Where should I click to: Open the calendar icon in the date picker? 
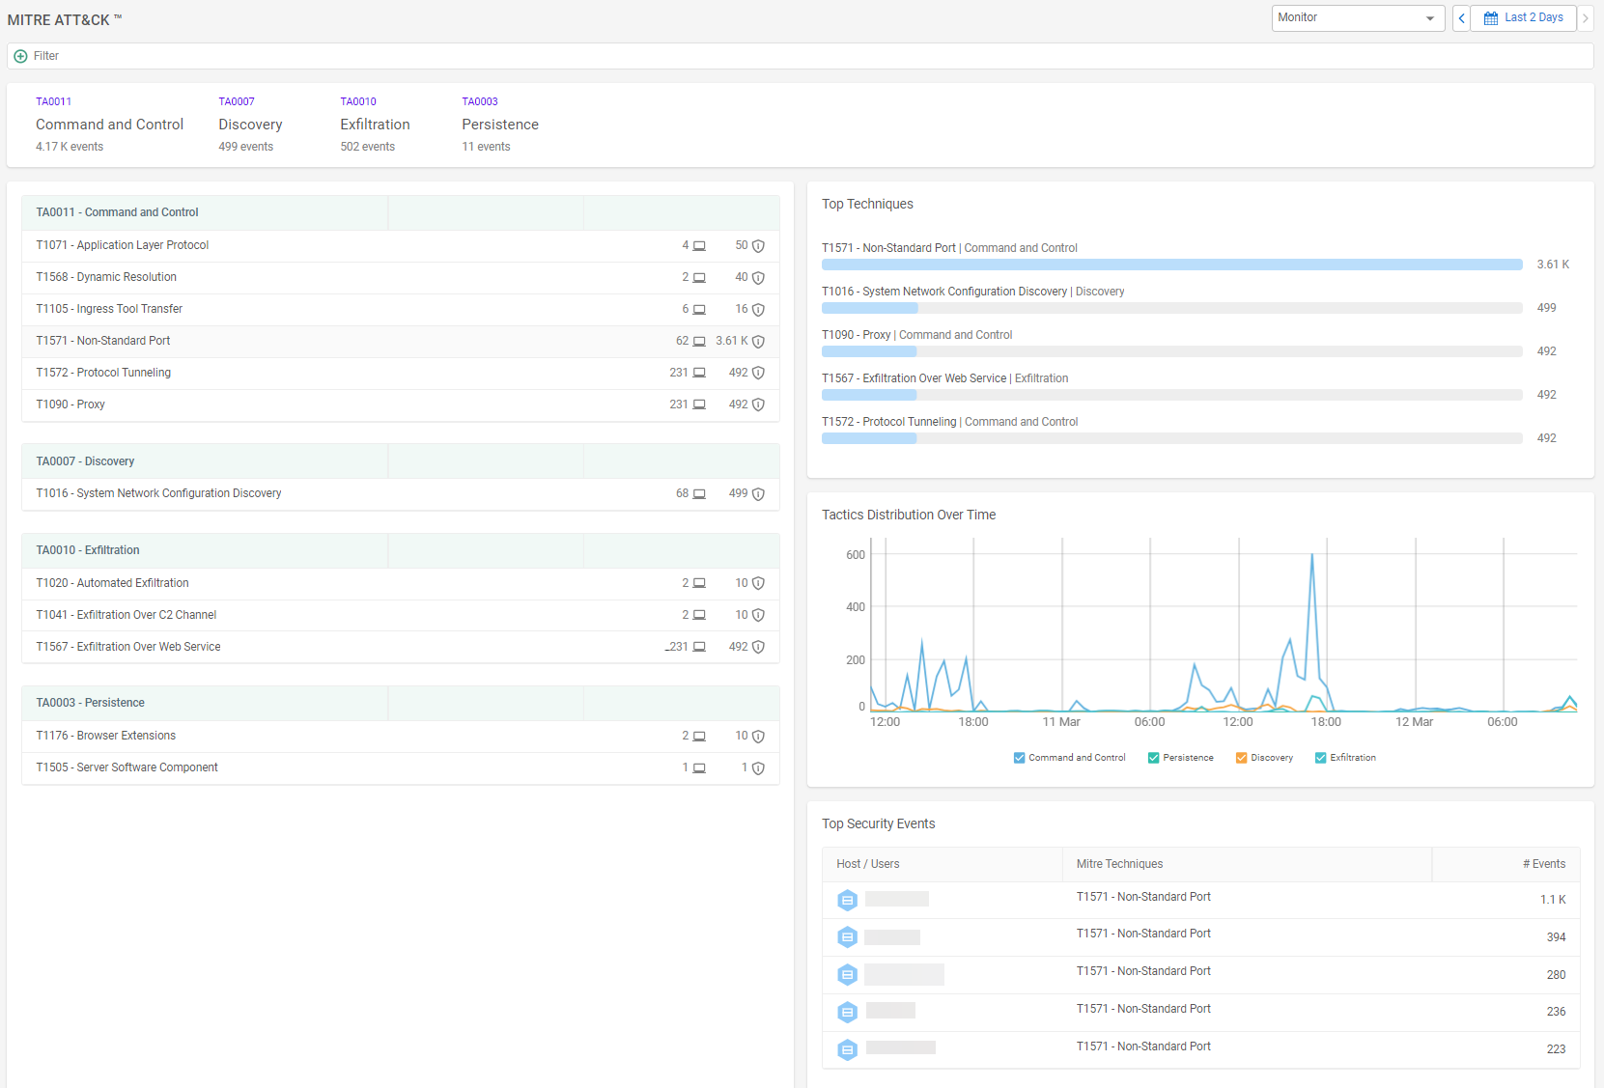(1490, 17)
